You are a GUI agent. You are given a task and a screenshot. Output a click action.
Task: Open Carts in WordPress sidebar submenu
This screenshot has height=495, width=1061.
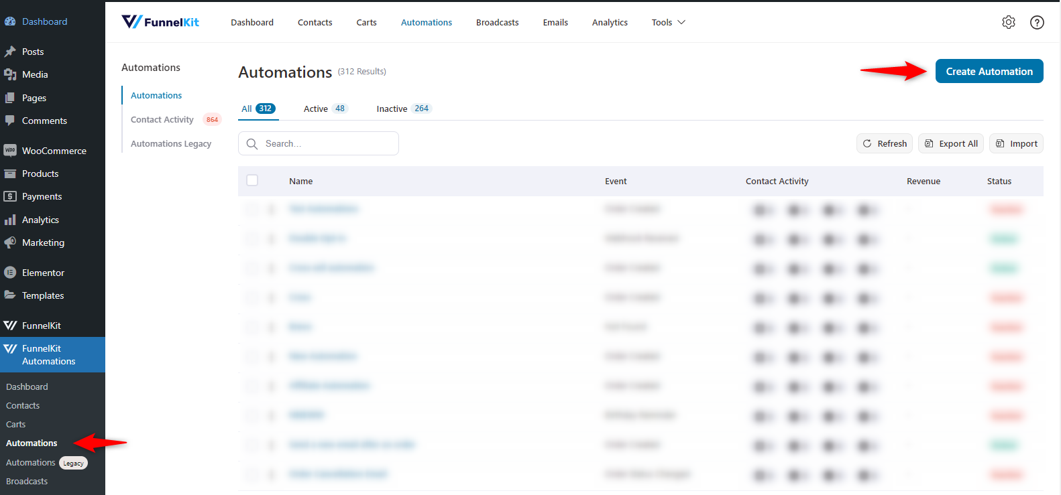coord(15,424)
